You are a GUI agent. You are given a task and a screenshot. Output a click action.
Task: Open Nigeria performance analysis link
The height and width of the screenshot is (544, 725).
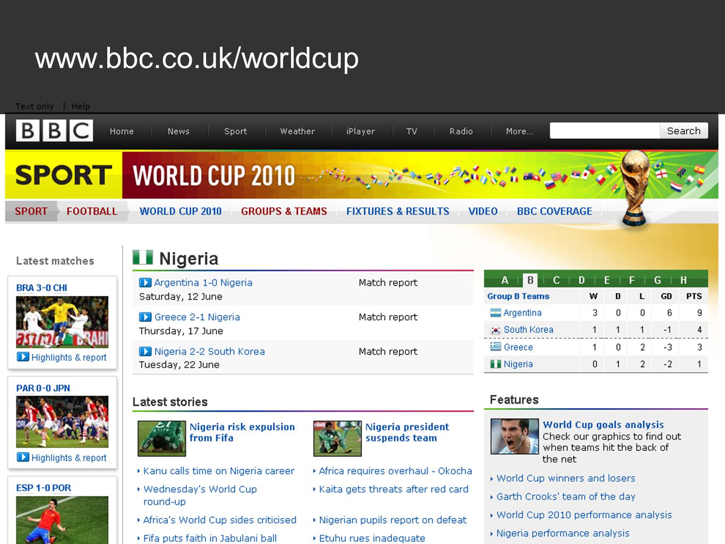pyautogui.click(x=562, y=533)
